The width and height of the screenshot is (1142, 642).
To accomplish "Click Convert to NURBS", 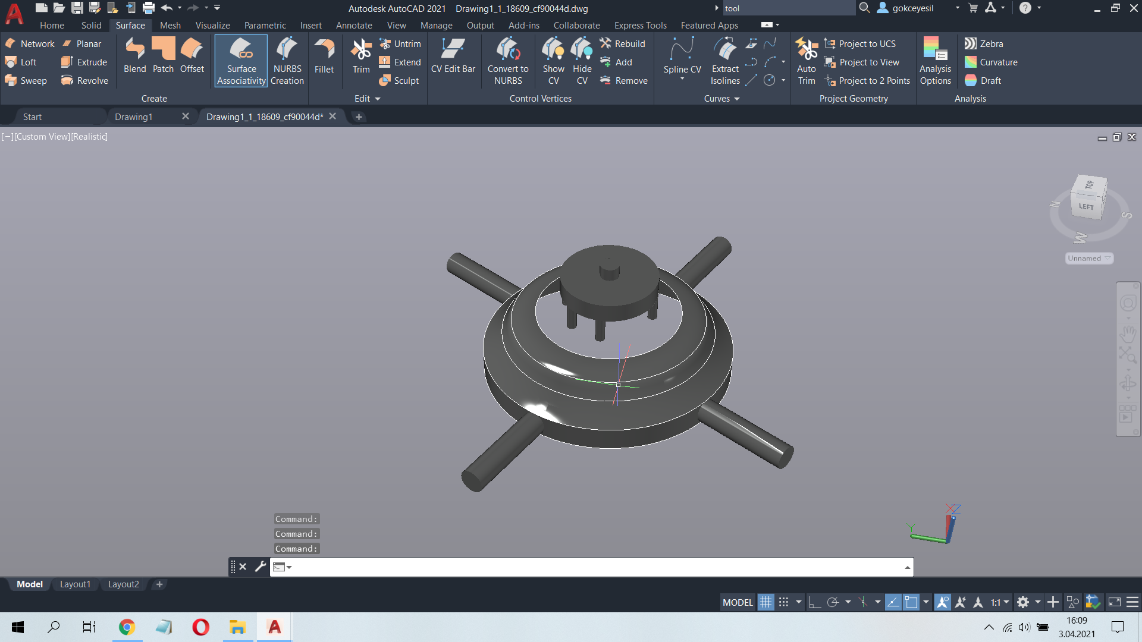I will pos(508,61).
